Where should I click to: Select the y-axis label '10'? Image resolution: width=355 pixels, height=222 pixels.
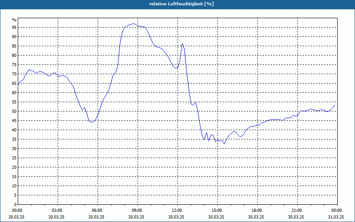(x=14, y=186)
